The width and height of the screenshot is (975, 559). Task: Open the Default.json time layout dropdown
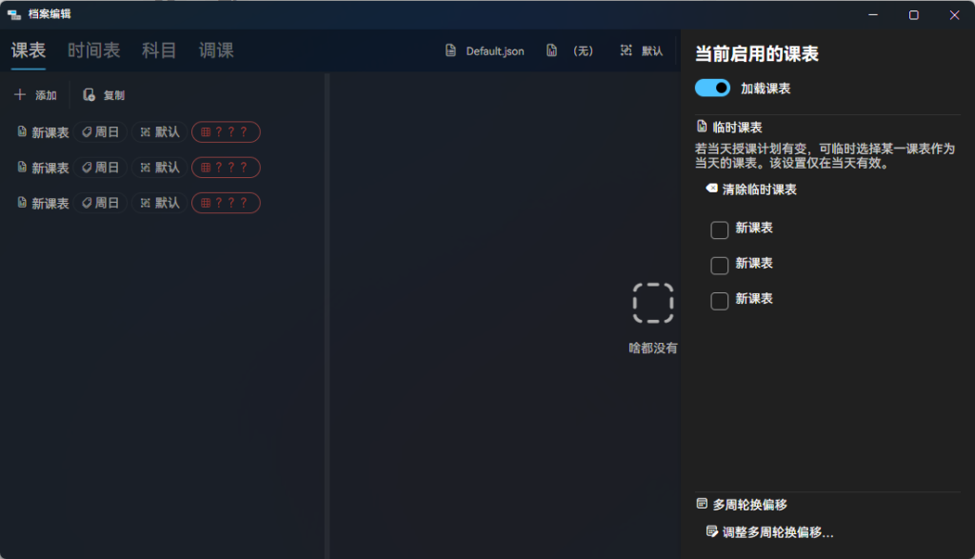click(x=485, y=51)
